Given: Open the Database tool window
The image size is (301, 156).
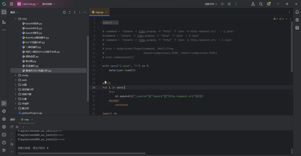Looking at the screenshot, I should pyautogui.click(x=297, y=27).
